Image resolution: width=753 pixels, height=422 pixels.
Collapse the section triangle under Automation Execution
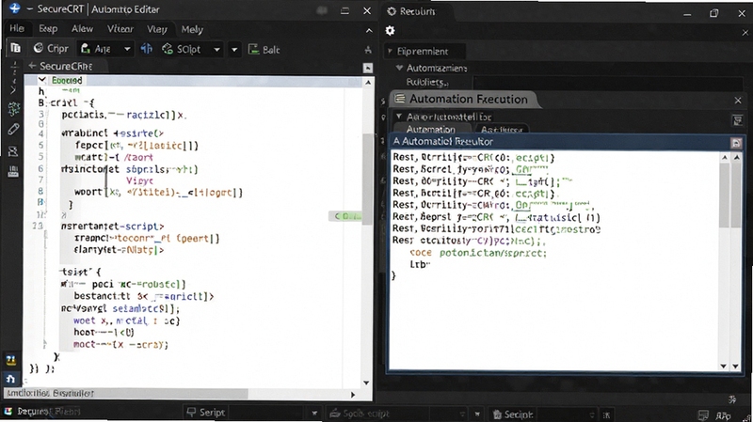coord(398,117)
